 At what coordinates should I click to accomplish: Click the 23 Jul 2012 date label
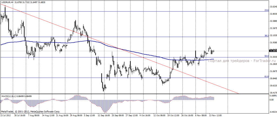pos(5,115)
